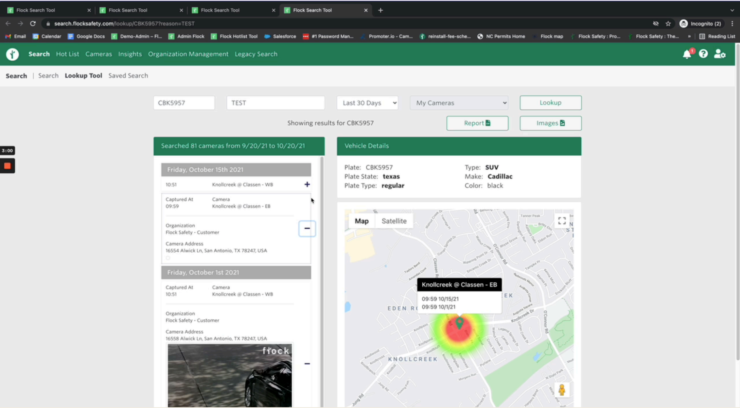Go back in browser history
The image size is (740, 408).
8,24
